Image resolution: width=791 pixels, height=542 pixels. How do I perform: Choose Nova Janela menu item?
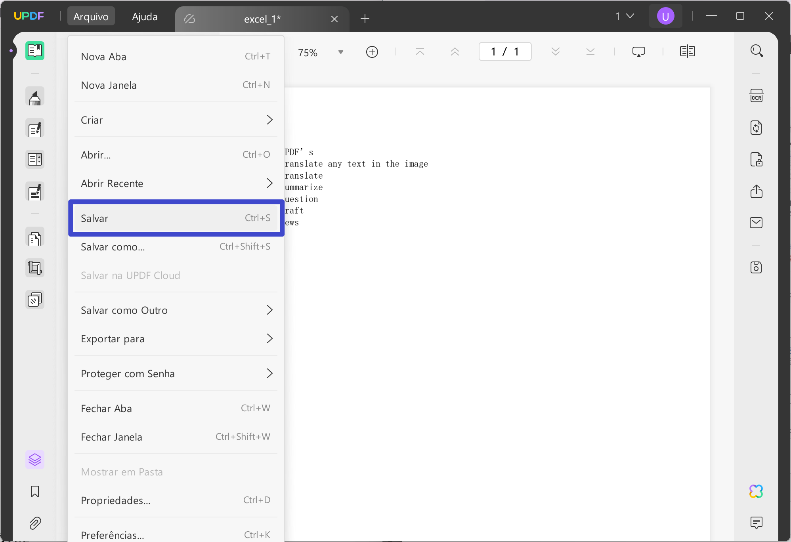pyautogui.click(x=176, y=85)
